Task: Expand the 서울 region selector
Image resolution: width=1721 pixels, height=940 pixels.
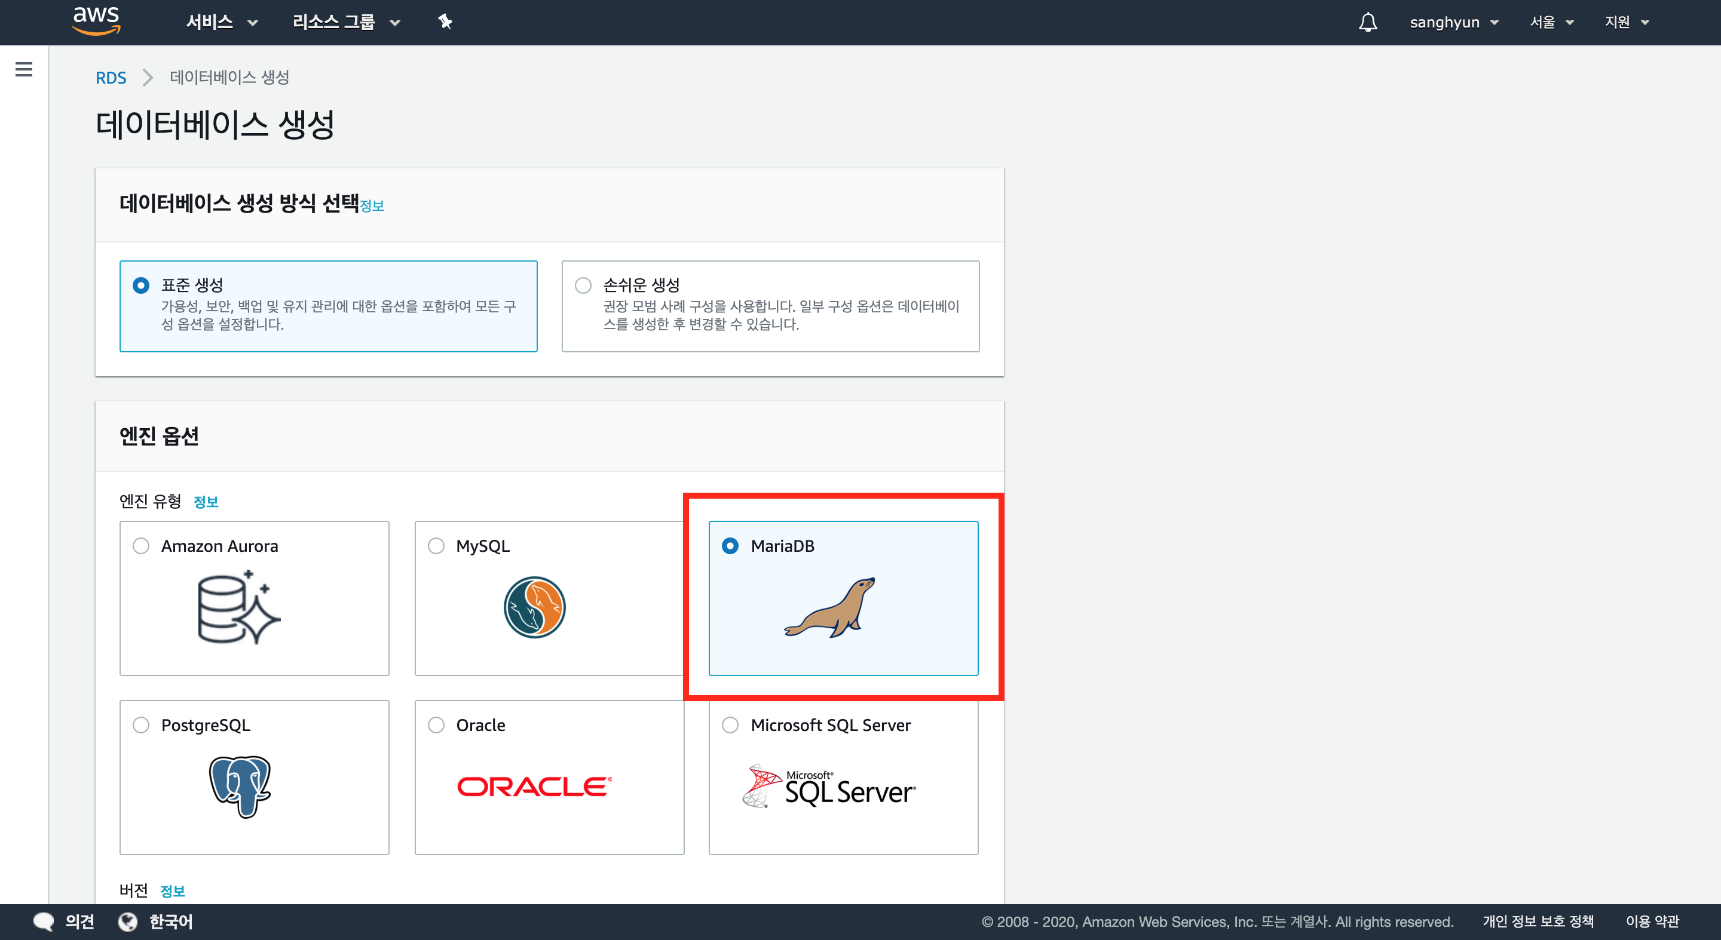Action: 1551,22
